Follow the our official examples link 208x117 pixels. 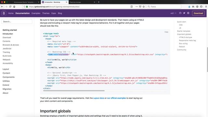116,98
